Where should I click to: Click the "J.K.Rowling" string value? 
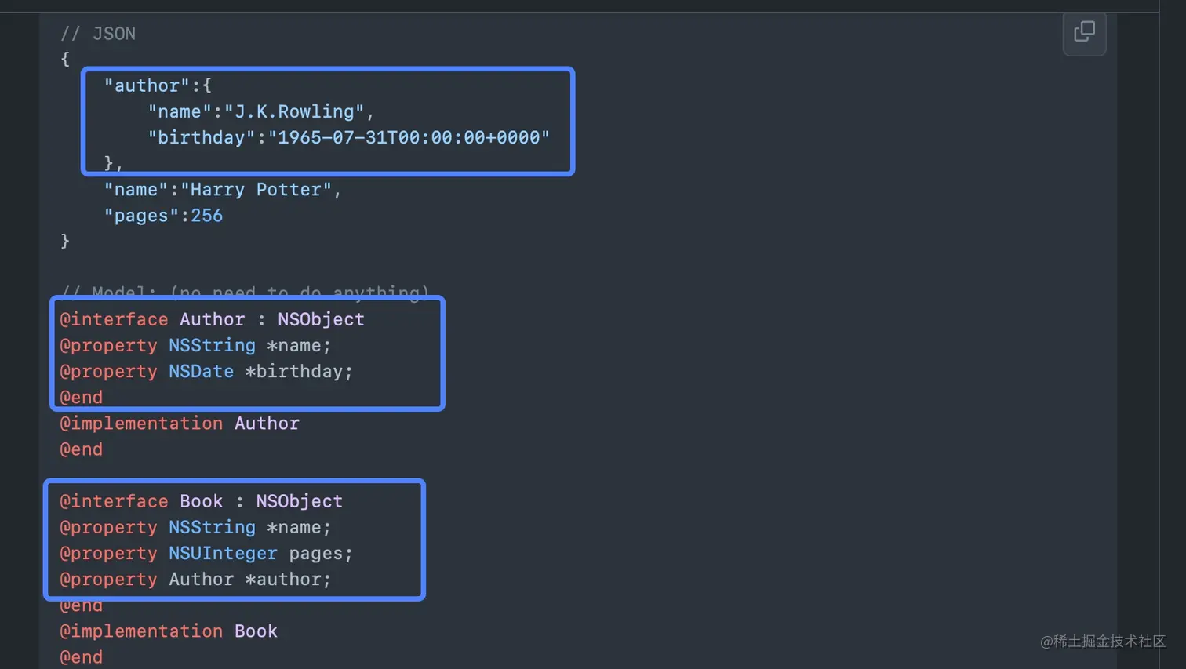294,111
